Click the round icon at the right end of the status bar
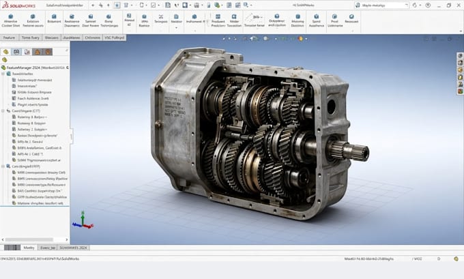This screenshot has height=279, width=464. [x=456, y=259]
